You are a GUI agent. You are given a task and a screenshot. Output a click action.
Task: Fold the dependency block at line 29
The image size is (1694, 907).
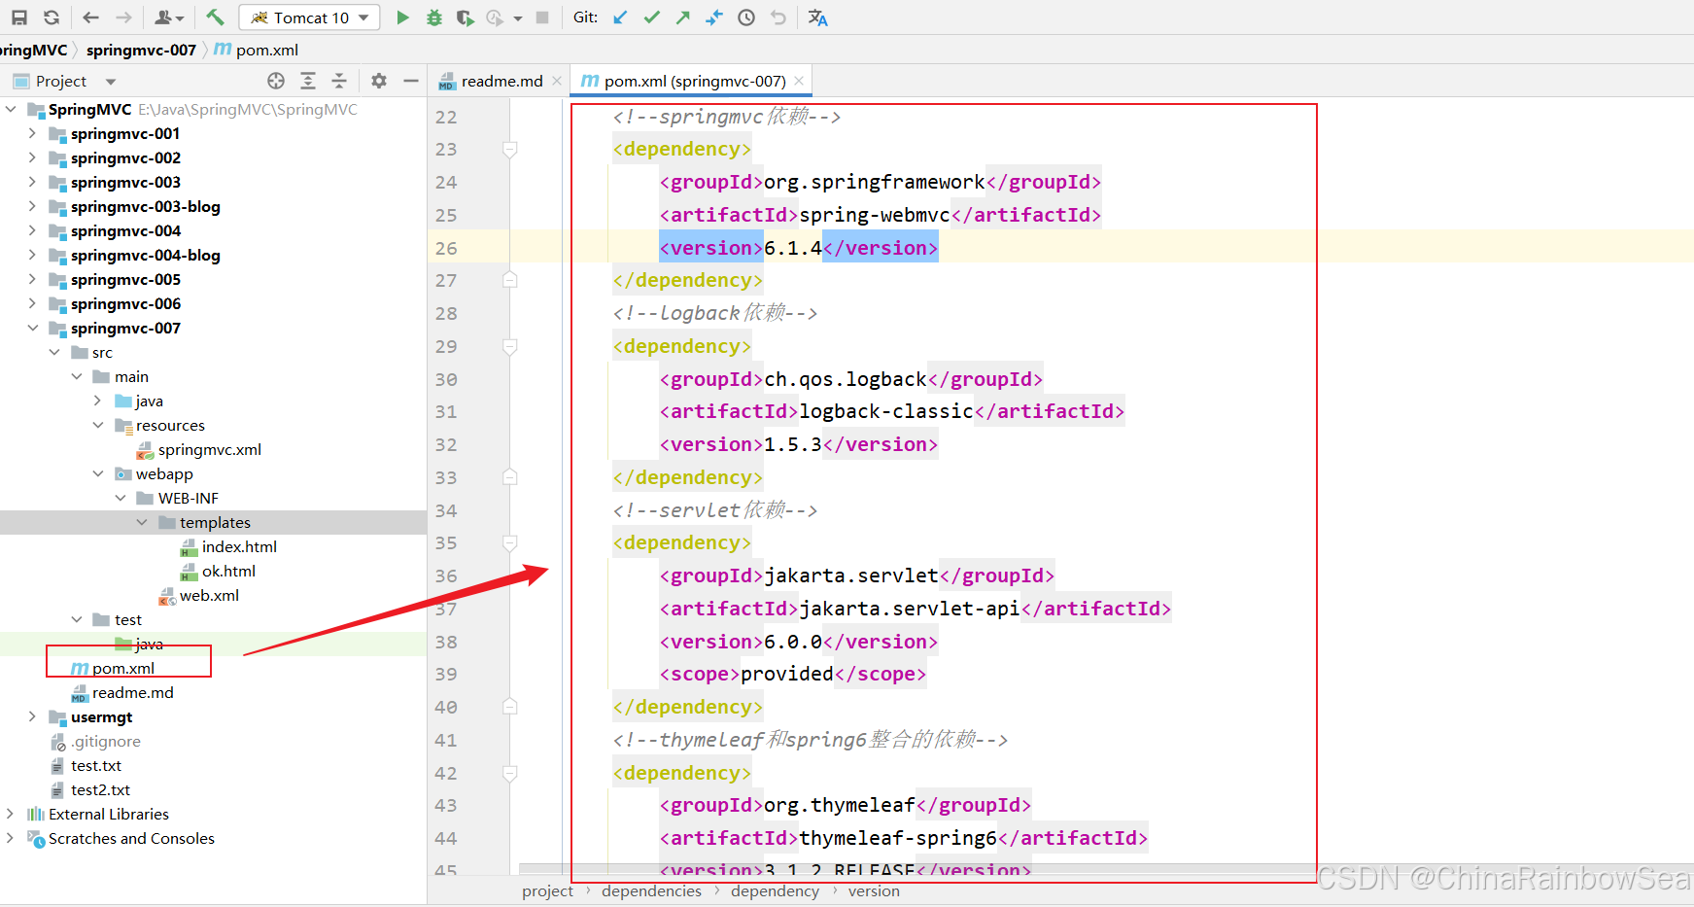coord(509,346)
